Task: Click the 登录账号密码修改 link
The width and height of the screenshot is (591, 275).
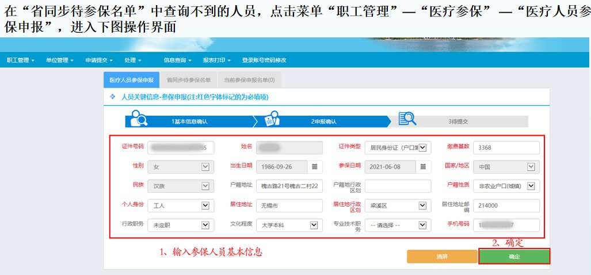Action: coord(264,60)
